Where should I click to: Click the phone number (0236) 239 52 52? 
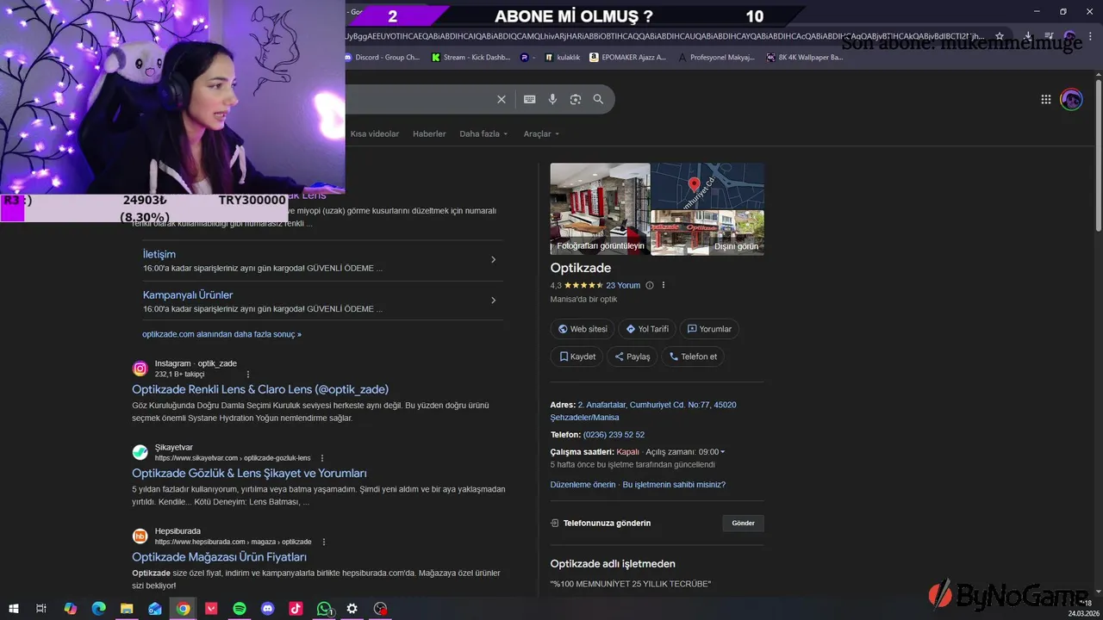pos(614,435)
